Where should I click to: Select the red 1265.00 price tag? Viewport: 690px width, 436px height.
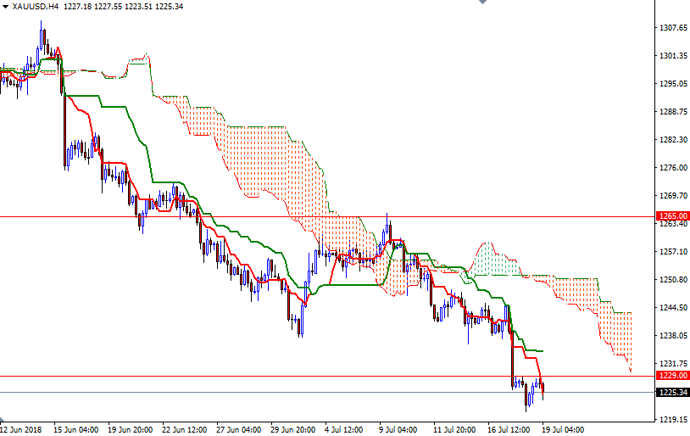(x=672, y=216)
